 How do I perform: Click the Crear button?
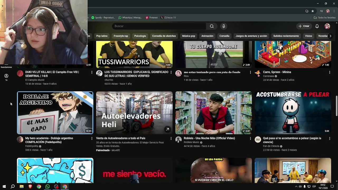pos(304,26)
